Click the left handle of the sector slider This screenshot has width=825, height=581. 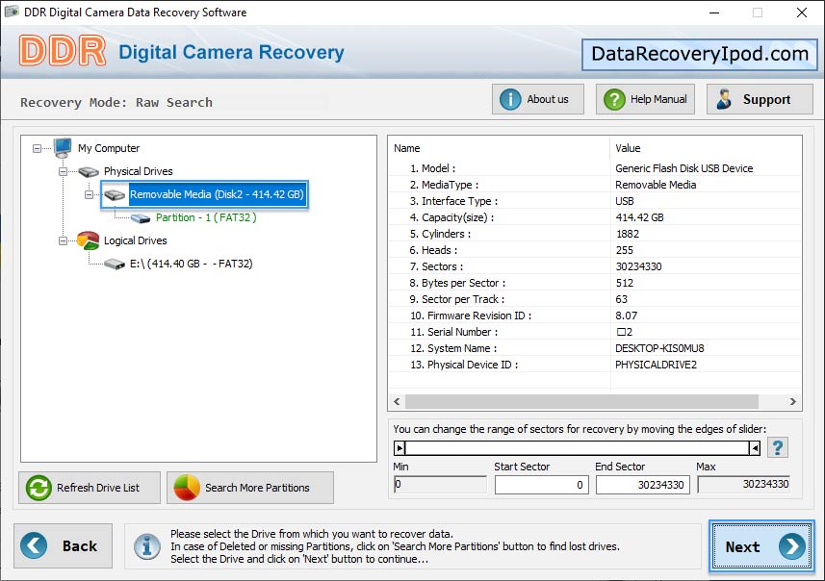click(x=400, y=448)
